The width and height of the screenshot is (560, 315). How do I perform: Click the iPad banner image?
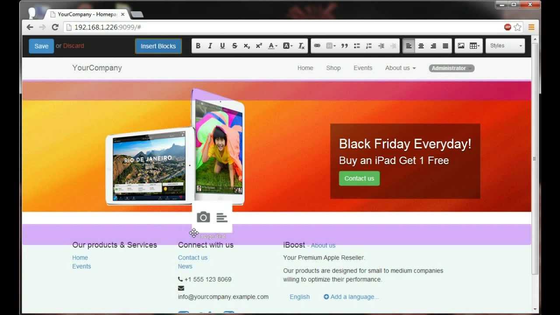pos(175,147)
